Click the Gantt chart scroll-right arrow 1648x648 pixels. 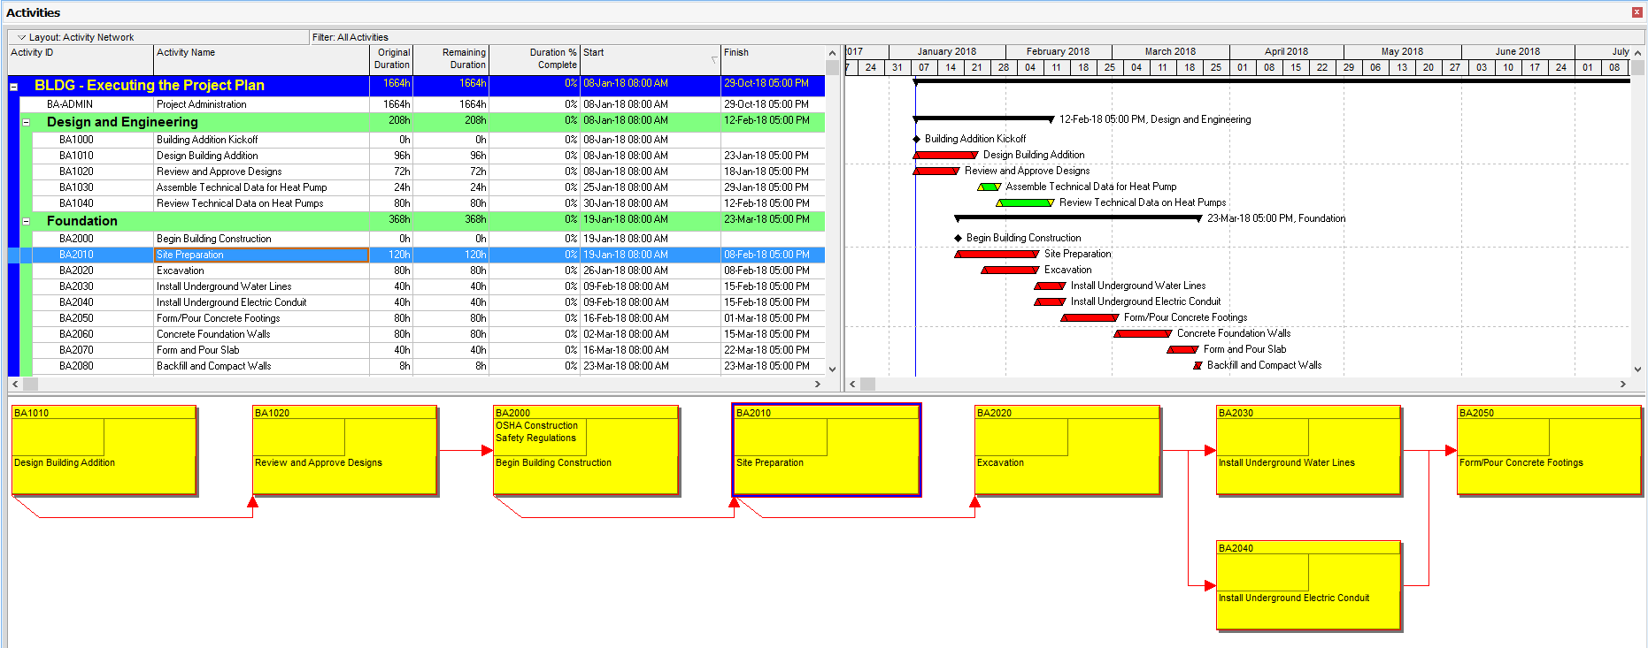(x=1622, y=384)
